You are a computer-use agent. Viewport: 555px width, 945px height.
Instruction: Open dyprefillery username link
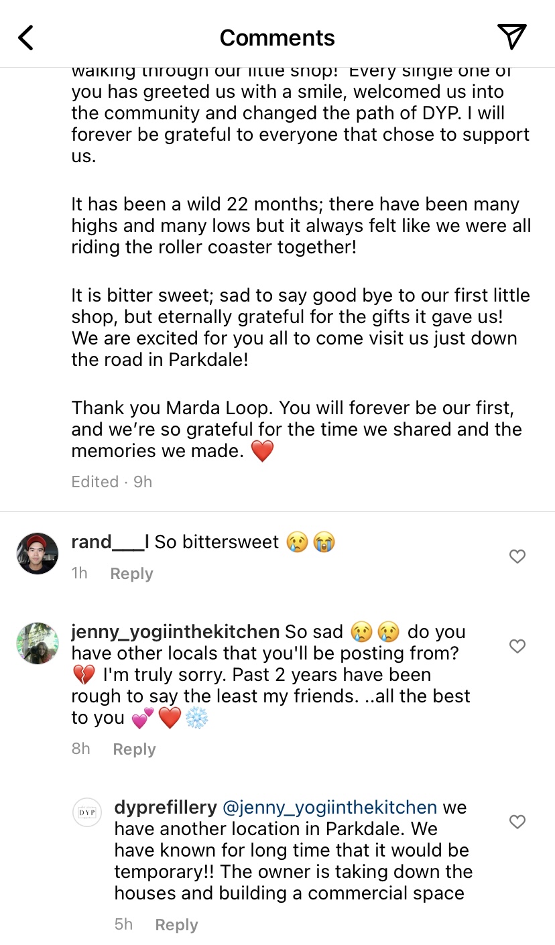coord(166,808)
